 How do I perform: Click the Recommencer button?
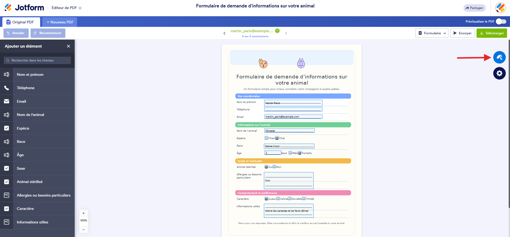coord(48,33)
